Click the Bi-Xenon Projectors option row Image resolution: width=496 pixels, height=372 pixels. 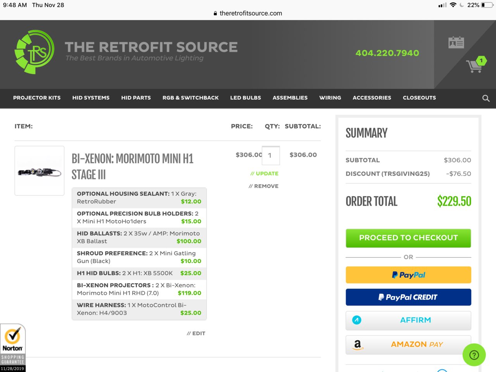[x=139, y=289]
